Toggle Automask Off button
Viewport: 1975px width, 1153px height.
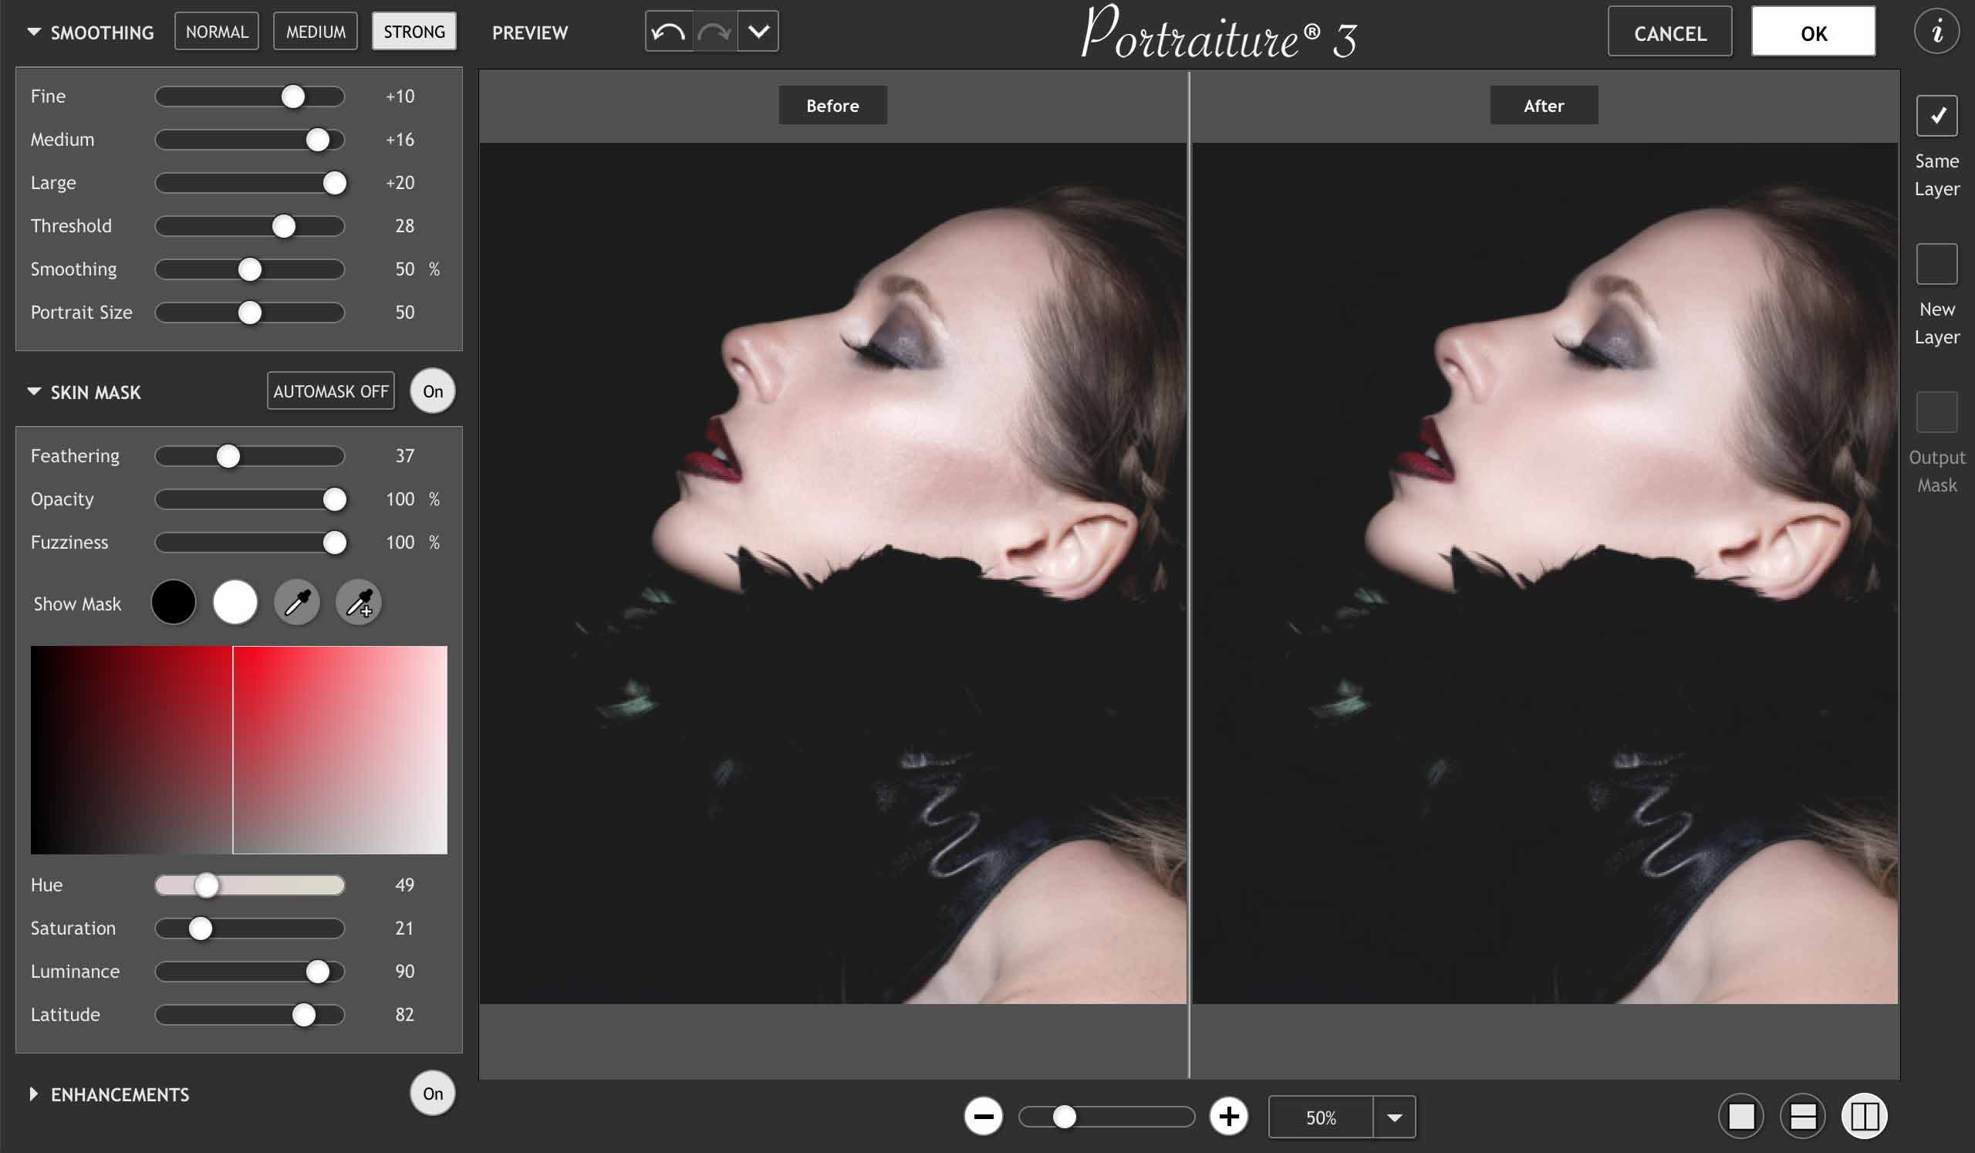(x=329, y=391)
